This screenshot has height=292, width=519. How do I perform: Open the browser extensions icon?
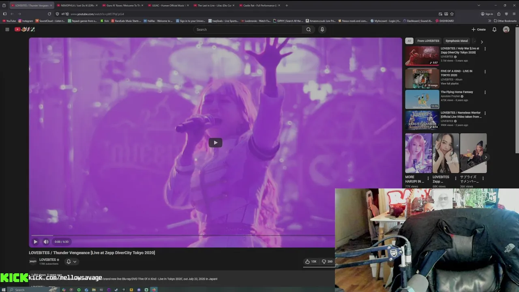pos(499,14)
